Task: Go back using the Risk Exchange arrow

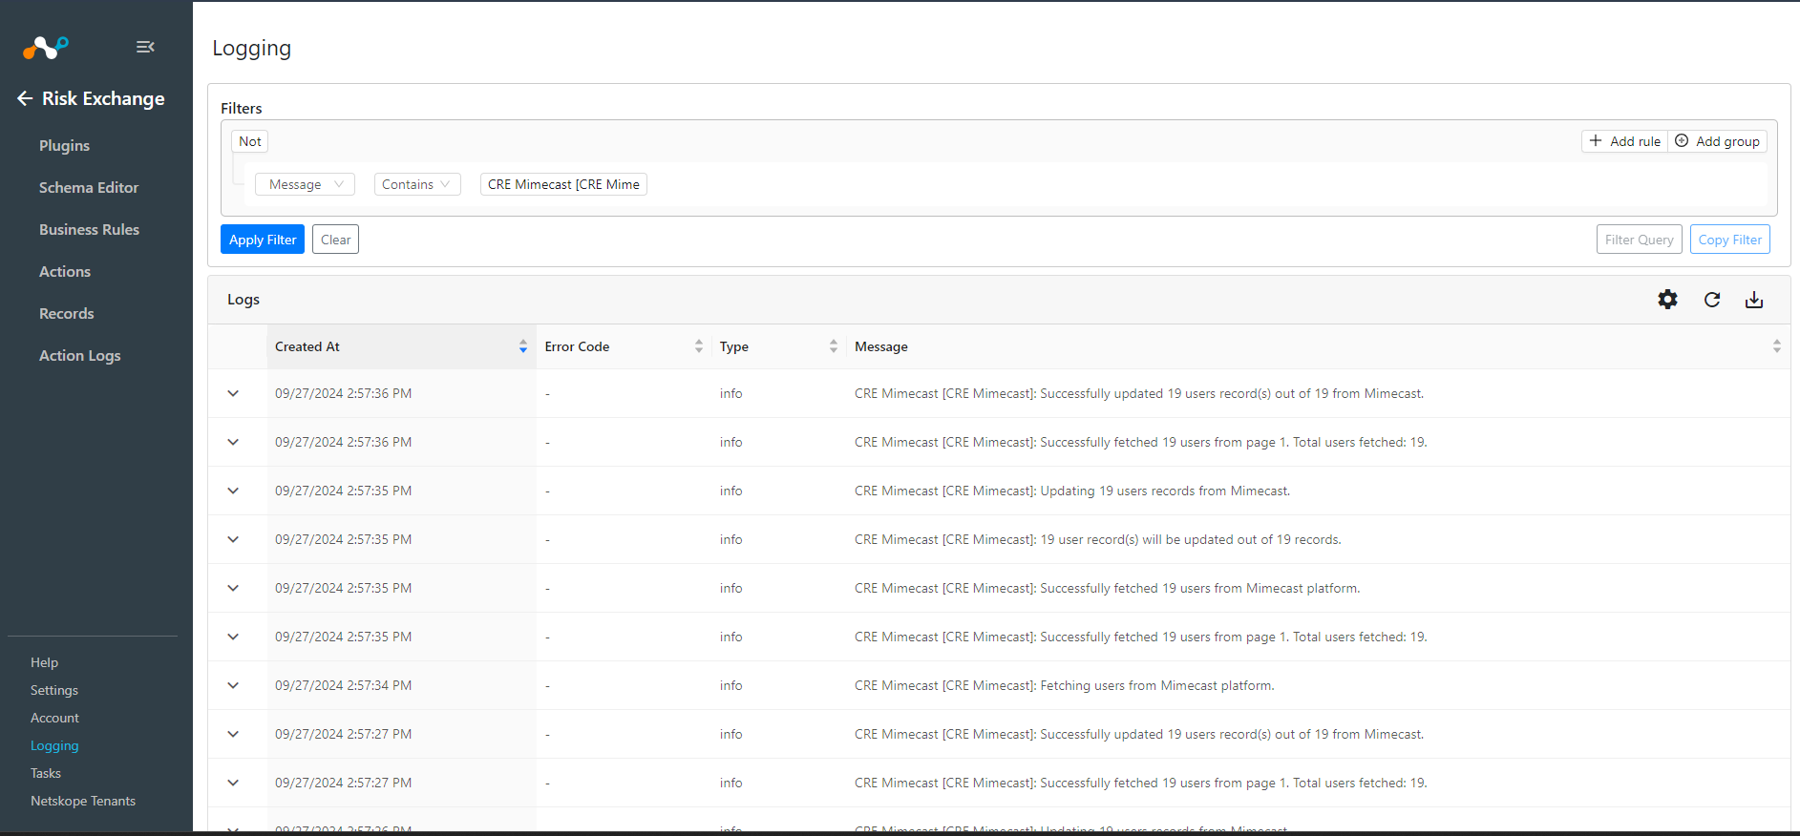Action: click(25, 98)
